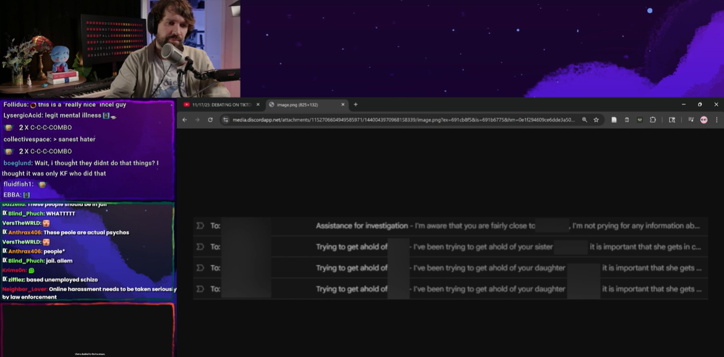Viewport: 724px width, 357px height.
Task: Bookmark this page with the star
Action: point(596,120)
